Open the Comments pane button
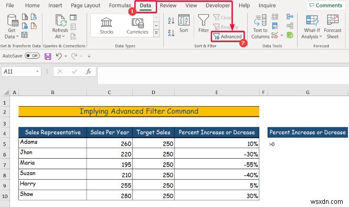349x207 pixels. pyautogui.click(x=326, y=5)
